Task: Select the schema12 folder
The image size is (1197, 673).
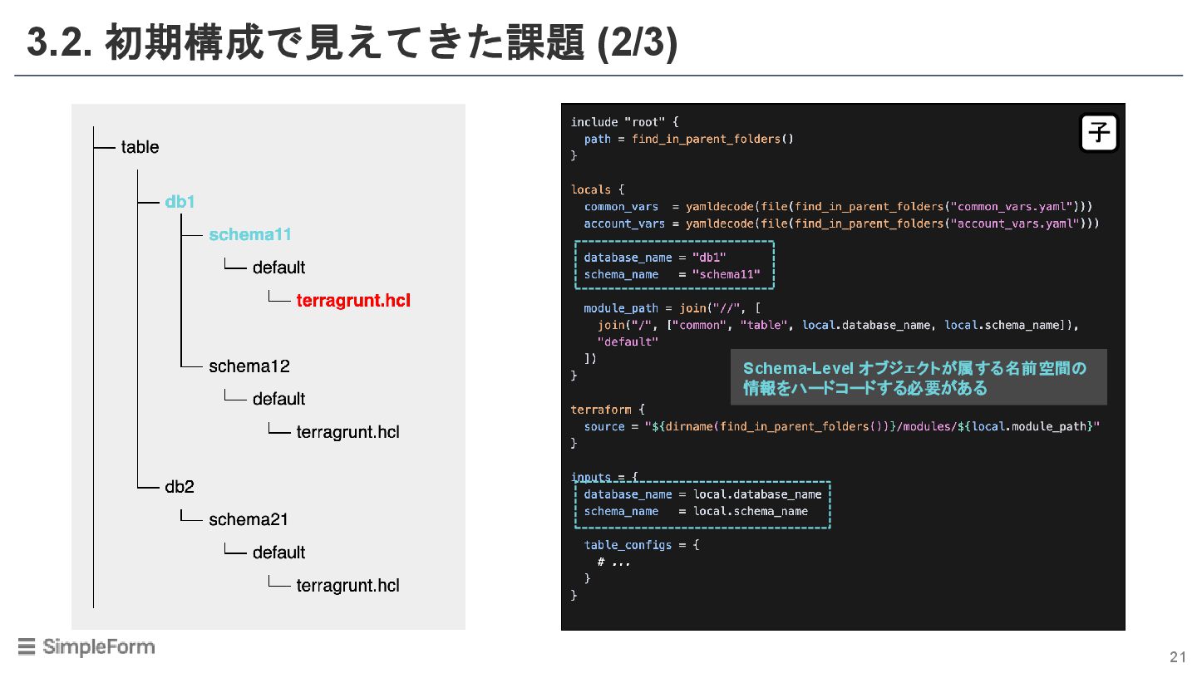Action: pos(249,366)
